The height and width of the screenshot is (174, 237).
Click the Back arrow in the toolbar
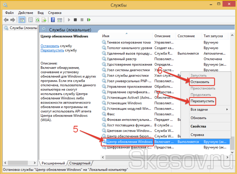point(6,20)
